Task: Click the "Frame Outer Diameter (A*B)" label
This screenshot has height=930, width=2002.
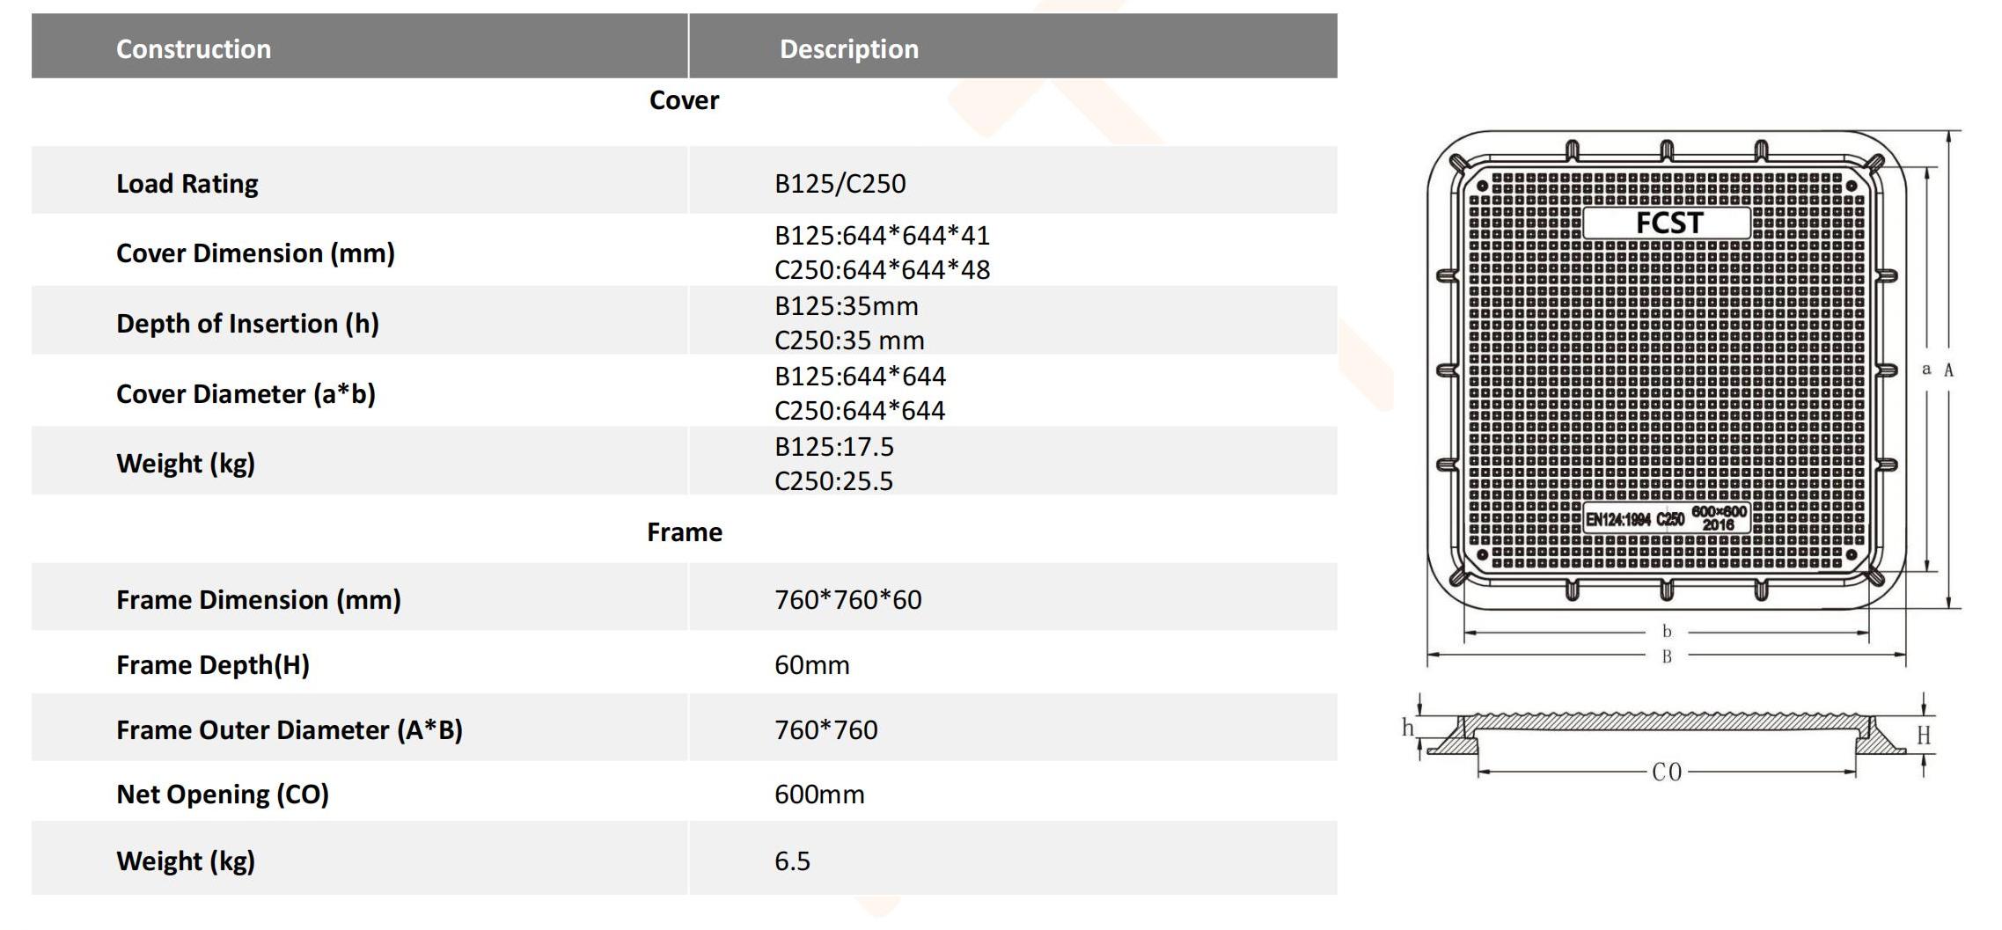Action: click(x=289, y=730)
